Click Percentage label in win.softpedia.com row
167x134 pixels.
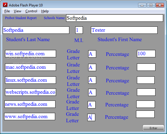pos(117,54)
